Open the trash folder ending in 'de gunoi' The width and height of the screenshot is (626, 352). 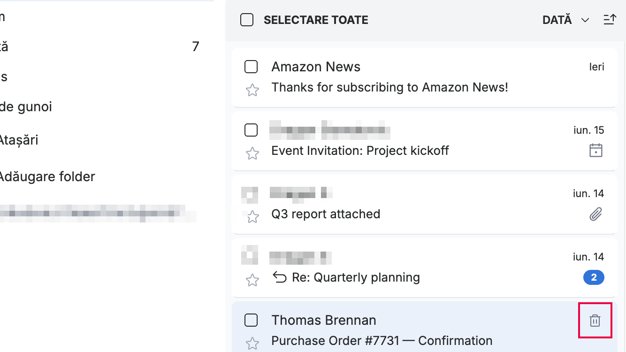pyautogui.click(x=26, y=107)
